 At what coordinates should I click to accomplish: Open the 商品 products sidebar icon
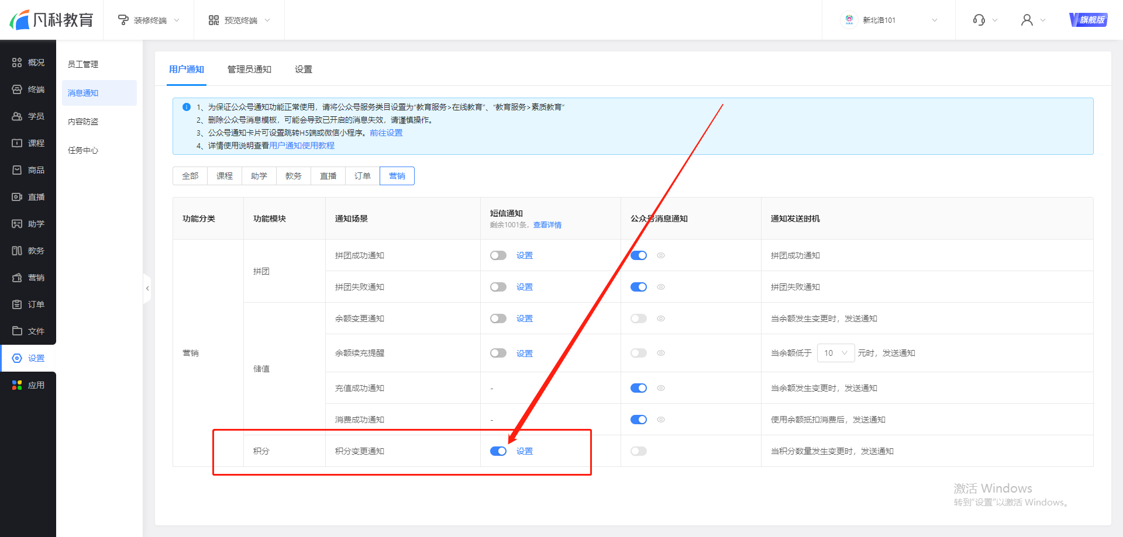click(x=17, y=170)
